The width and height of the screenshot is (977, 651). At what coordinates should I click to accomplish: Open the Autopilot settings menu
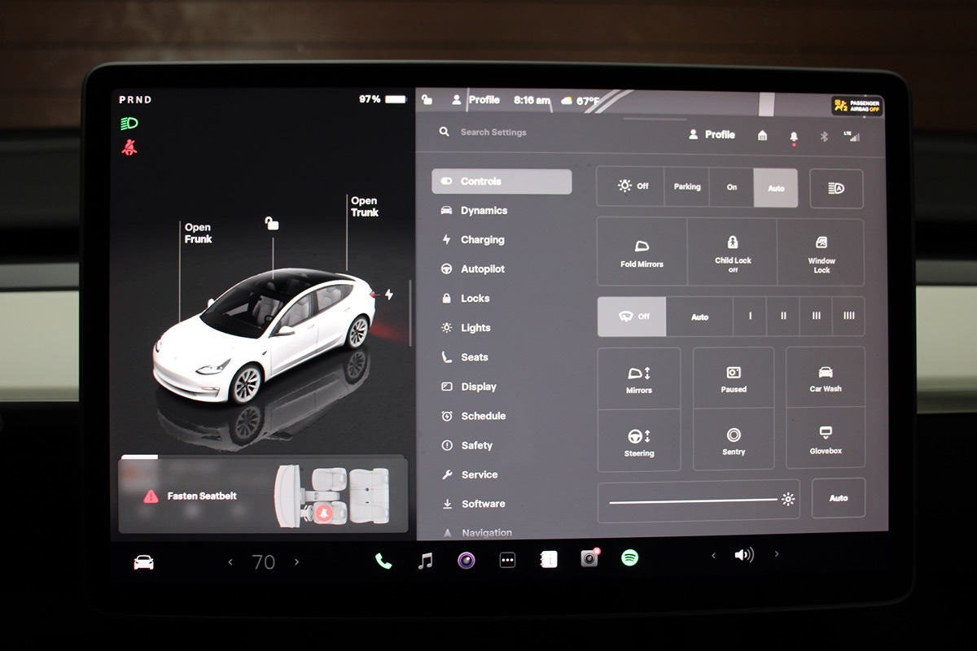click(482, 269)
